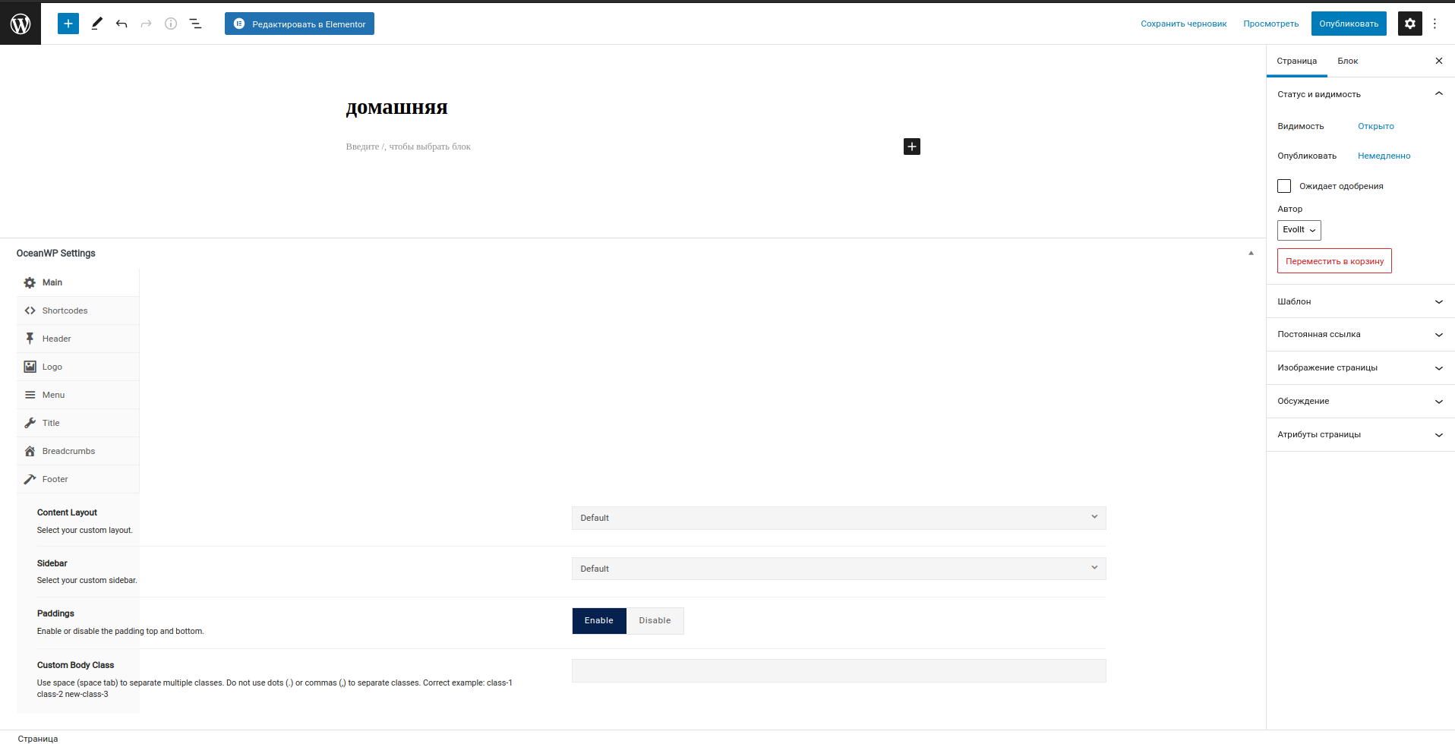Open document details info icon
This screenshot has height=744, width=1455.
171,24
